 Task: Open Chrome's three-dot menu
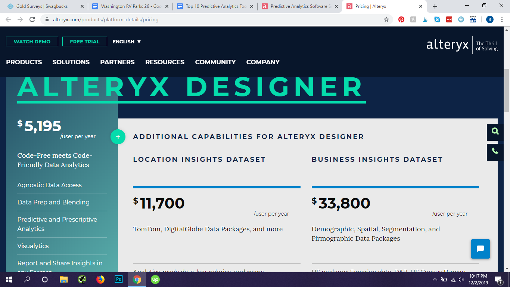point(502,19)
